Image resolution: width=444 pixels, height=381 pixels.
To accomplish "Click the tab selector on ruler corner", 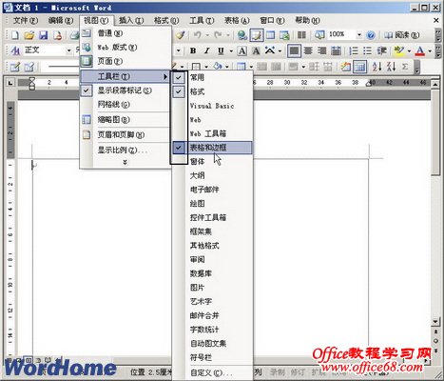I will click(x=10, y=83).
